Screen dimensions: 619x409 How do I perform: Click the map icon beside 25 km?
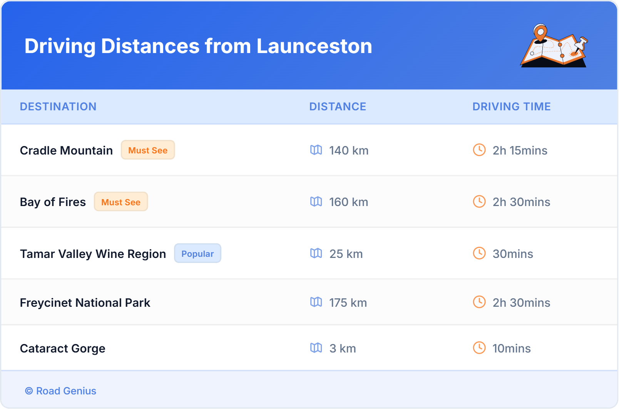tap(316, 253)
